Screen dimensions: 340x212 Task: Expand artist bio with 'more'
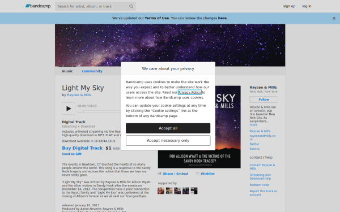[x=253, y=125]
